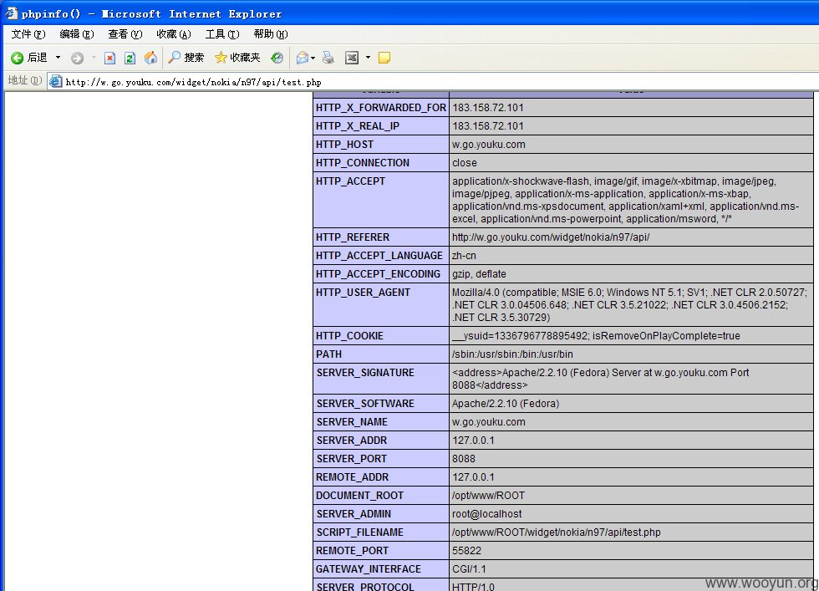Open the Favorites (收藏夹) star button

(237, 58)
